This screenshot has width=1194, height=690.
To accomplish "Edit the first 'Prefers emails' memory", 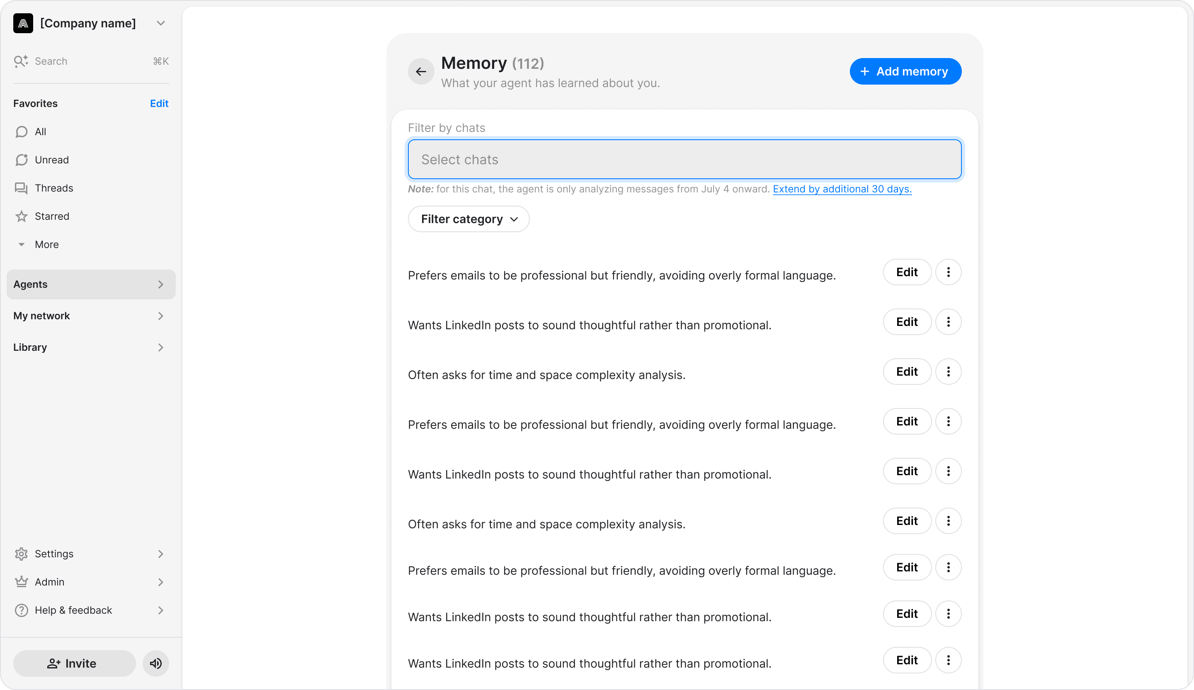I will (907, 272).
